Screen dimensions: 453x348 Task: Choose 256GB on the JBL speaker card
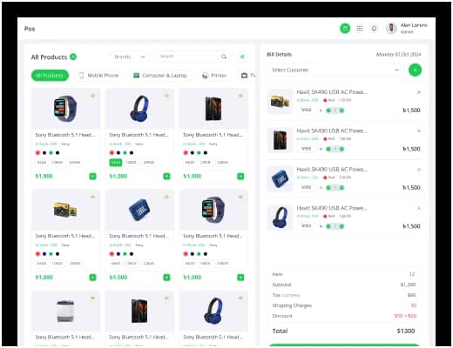149,264
